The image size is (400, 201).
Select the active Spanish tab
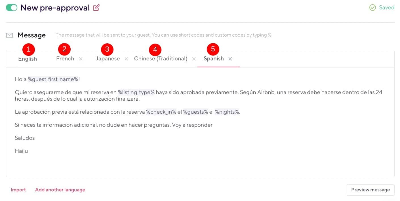(x=213, y=59)
